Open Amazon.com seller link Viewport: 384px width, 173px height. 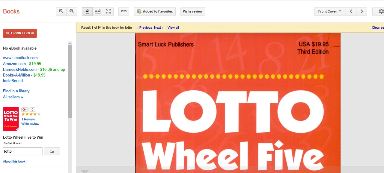coord(14,64)
